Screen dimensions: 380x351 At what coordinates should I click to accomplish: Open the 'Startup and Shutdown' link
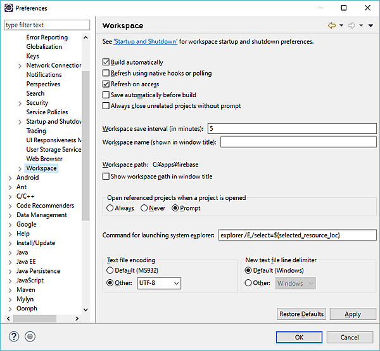pos(145,42)
